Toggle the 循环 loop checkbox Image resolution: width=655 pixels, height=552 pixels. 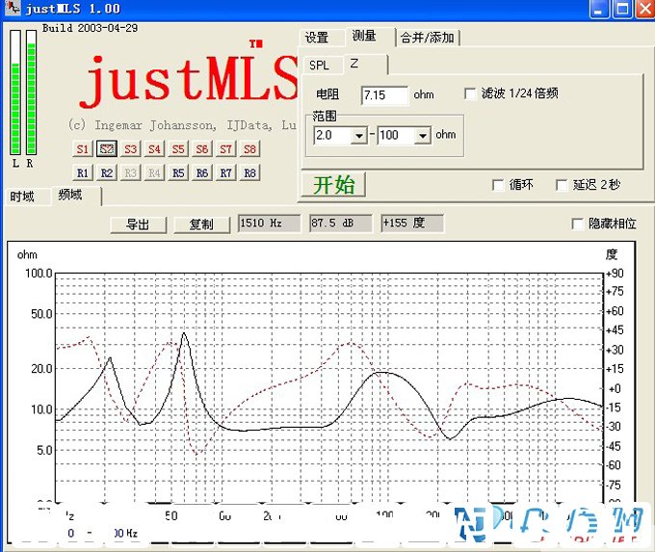point(498,185)
